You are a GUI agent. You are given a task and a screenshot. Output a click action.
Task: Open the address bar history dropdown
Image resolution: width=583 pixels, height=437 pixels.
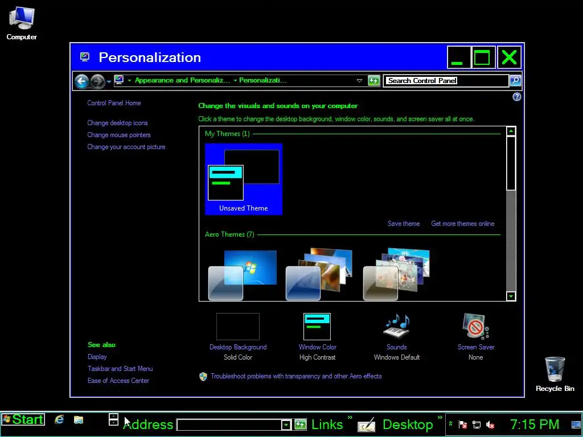coord(359,81)
